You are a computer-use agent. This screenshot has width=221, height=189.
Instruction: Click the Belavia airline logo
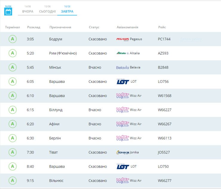point(122,67)
